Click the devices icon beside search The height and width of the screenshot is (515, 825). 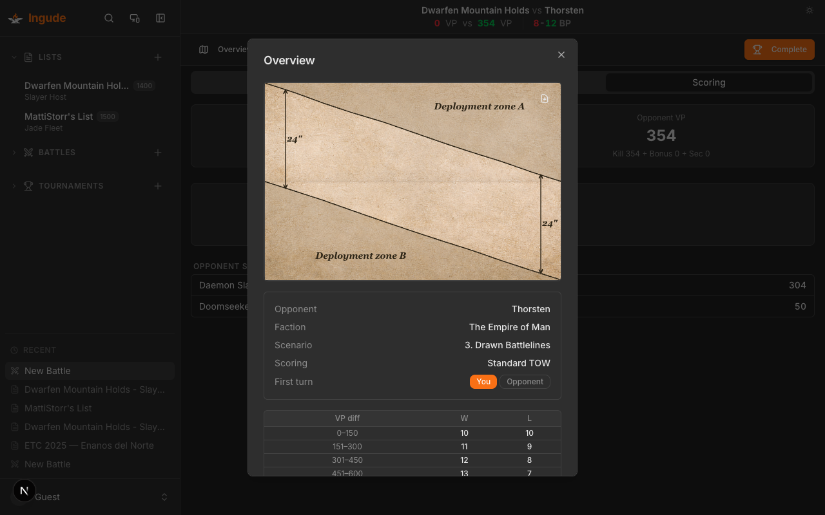click(x=135, y=18)
